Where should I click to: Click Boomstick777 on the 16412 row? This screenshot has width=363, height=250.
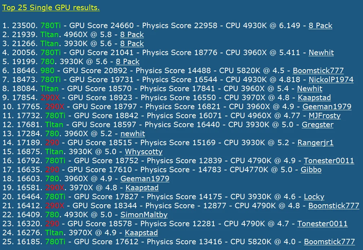333,206
